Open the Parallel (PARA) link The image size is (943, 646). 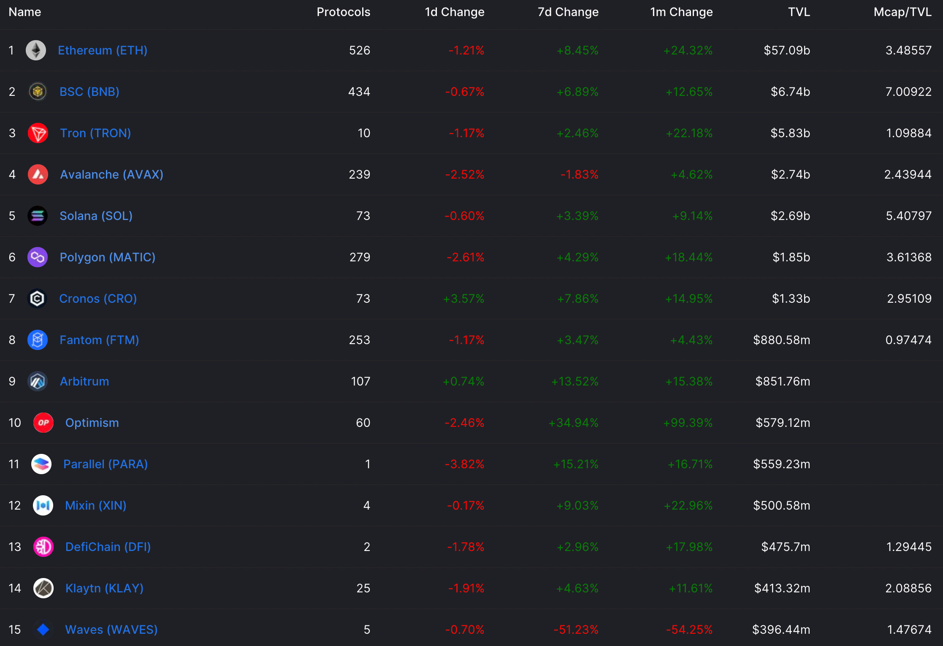tap(106, 464)
